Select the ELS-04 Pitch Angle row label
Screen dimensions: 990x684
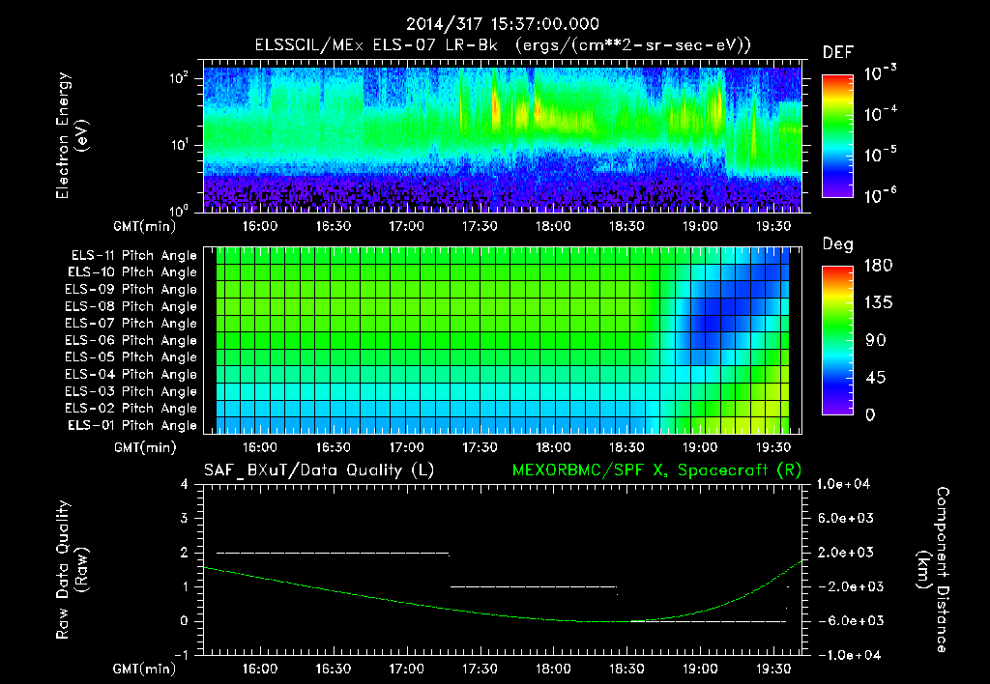pos(131,374)
